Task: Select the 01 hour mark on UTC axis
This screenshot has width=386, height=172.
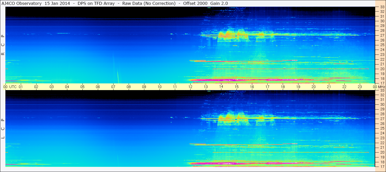Action: (21, 87)
